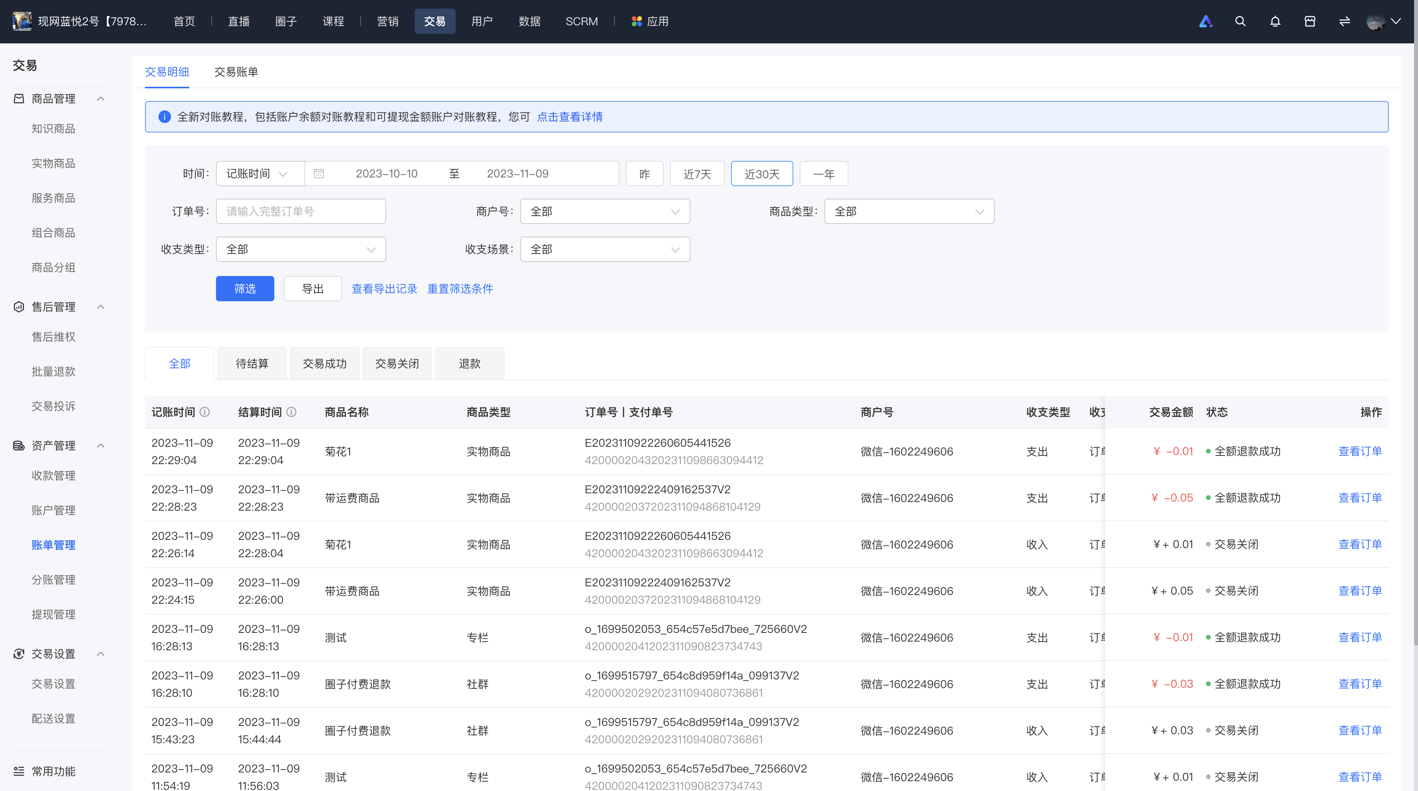Collapse the 售后管理 section chevron

pos(101,307)
